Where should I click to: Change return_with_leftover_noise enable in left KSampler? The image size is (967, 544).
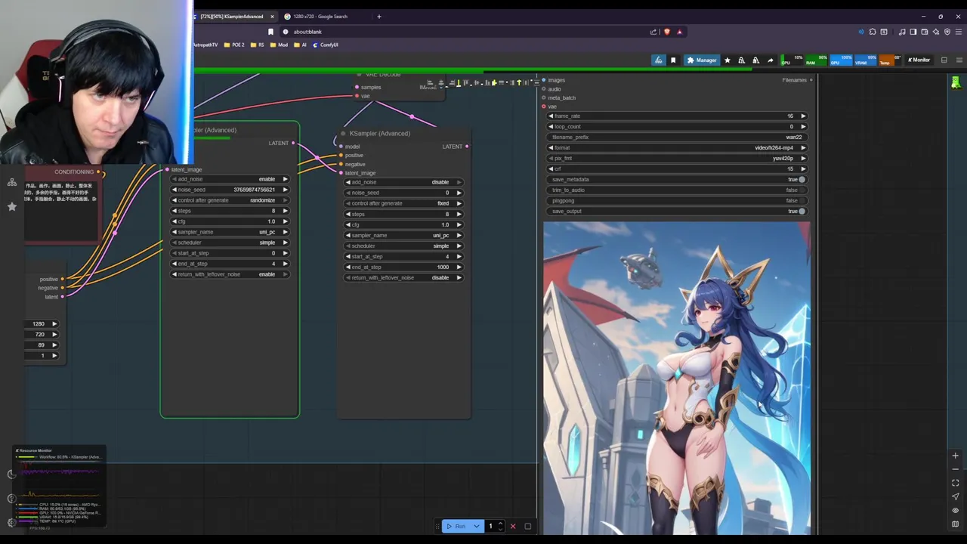230,274
